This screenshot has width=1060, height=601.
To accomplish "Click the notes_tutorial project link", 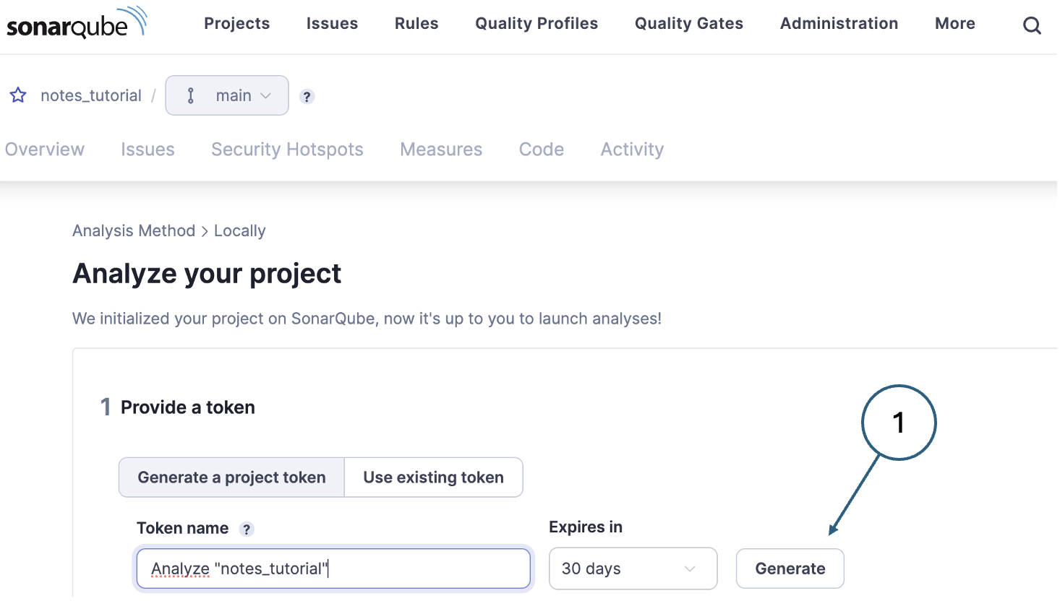I will pos(91,95).
